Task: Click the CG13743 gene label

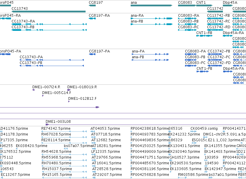Action: [20, 8]
